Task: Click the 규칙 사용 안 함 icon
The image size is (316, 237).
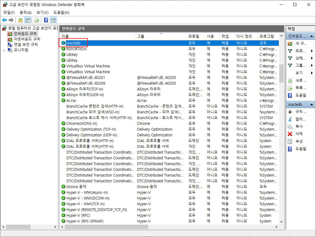Action: click(x=290, y=112)
